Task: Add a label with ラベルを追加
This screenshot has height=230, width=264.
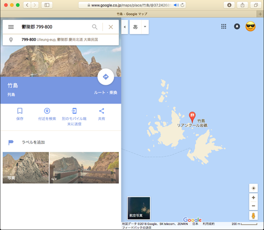Action: (x=33, y=142)
